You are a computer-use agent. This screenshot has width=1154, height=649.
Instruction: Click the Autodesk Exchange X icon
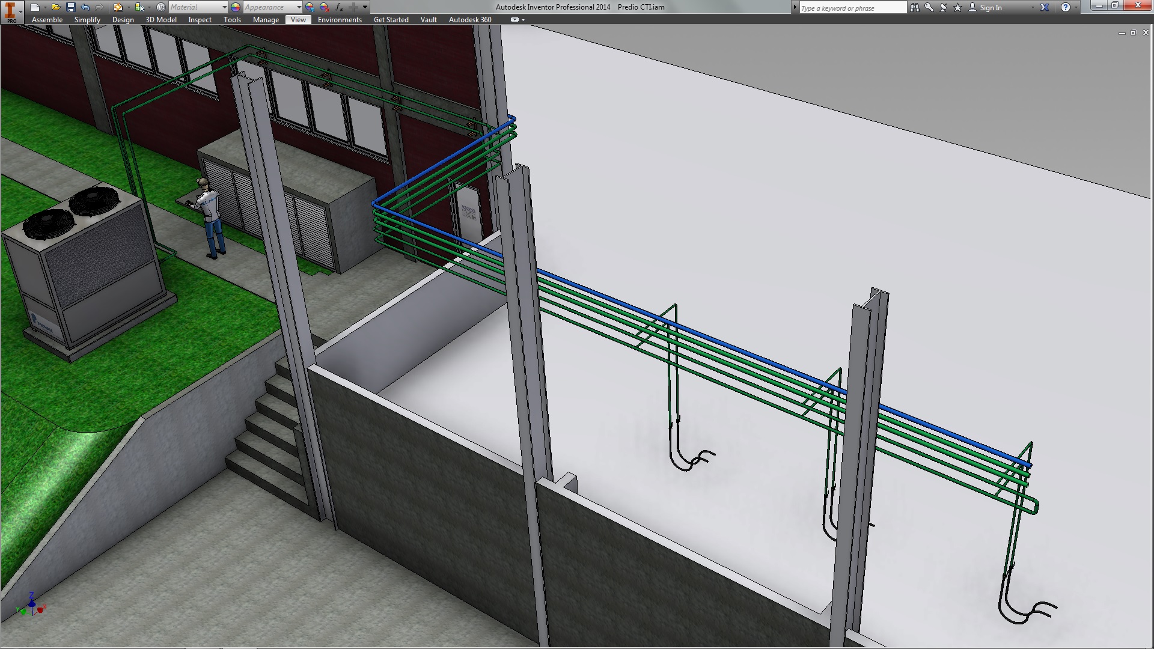pyautogui.click(x=1045, y=8)
